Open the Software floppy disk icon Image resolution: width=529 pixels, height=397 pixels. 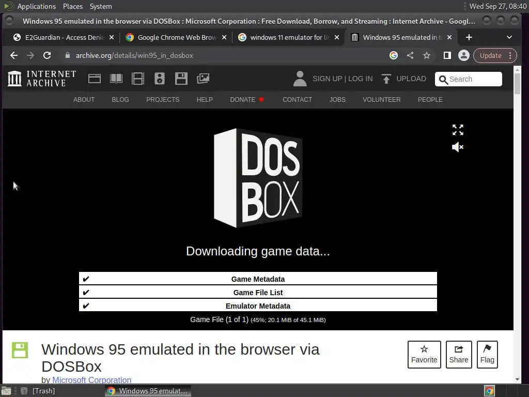pos(181,79)
